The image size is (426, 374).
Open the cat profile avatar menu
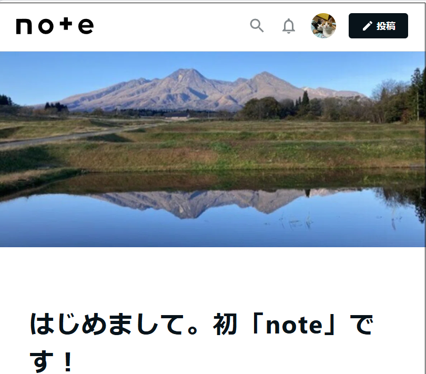323,26
